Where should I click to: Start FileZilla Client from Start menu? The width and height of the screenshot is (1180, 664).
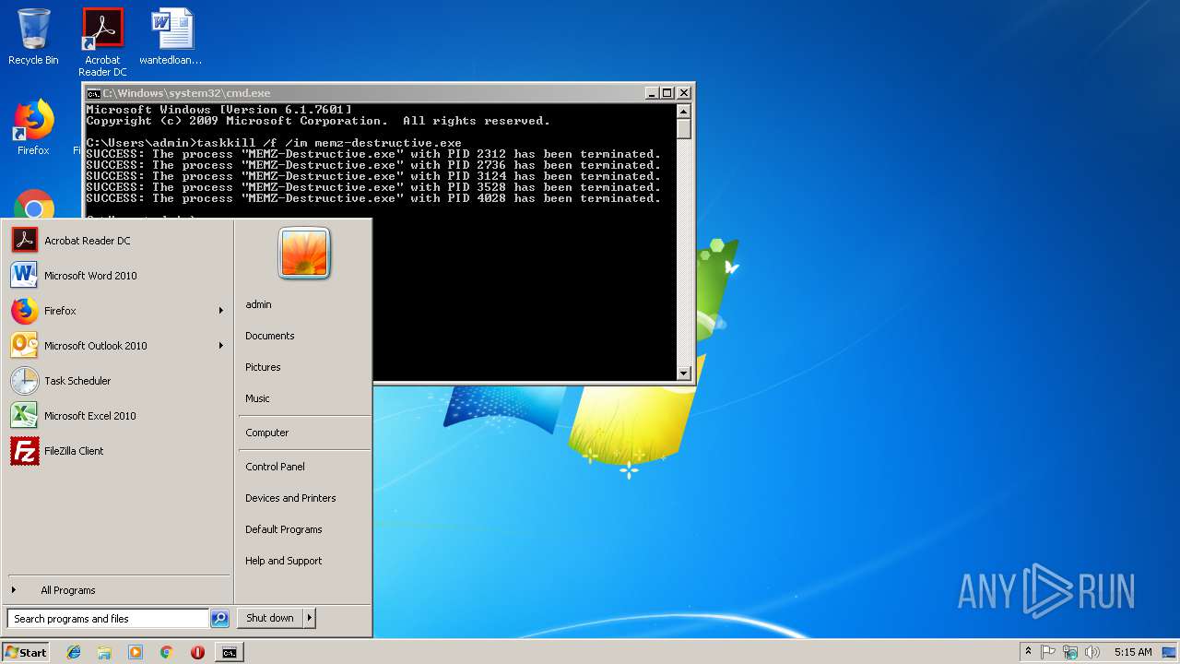(x=118, y=451)
